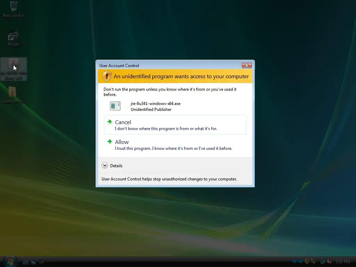Click the green arrow next to Cancel

110,122
